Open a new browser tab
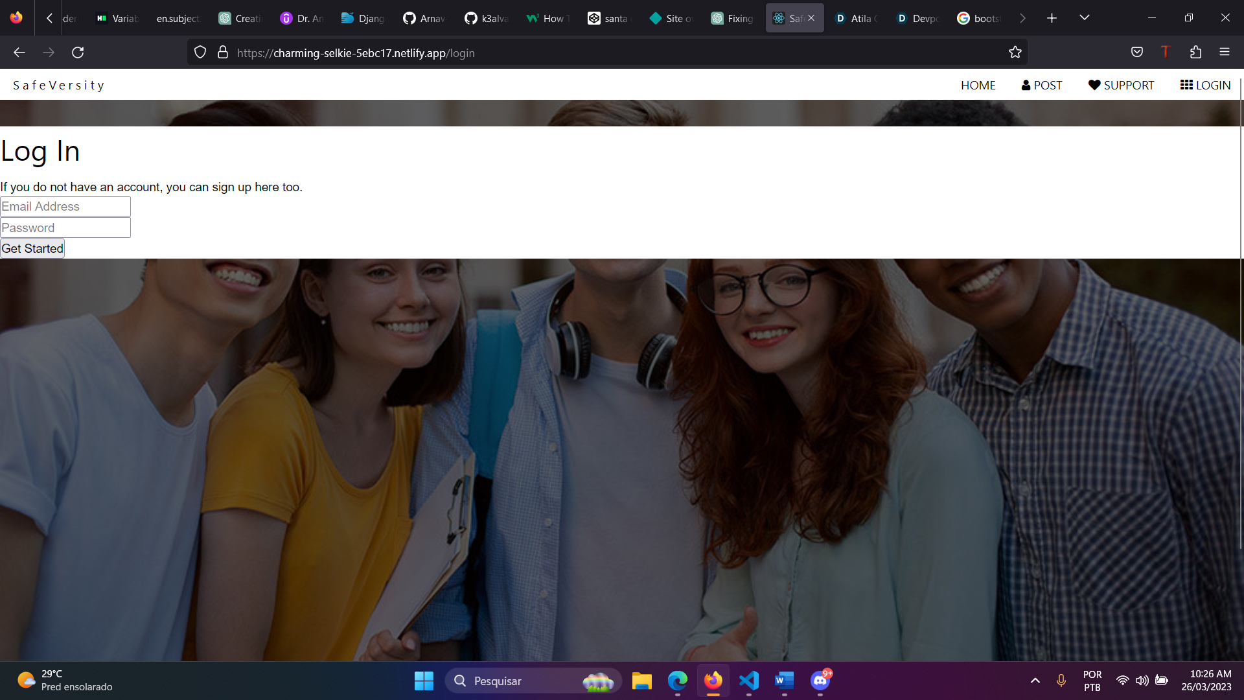 (x=1052, y=18)
